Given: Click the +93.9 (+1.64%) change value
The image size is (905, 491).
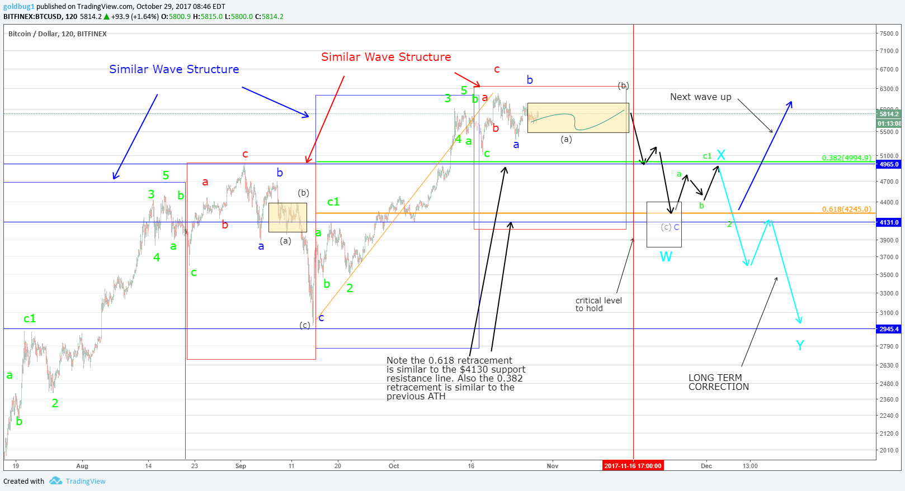Looking at the screenshot, I should click(135, 17).
